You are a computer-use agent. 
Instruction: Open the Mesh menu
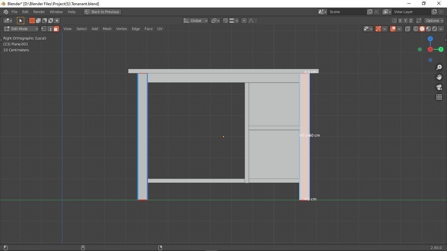pos(107,29)
